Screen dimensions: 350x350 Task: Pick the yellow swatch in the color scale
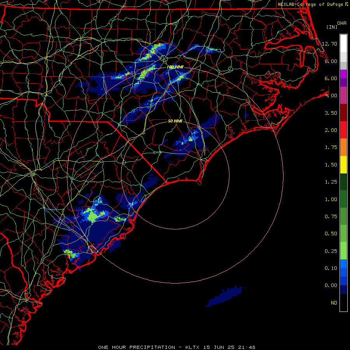343,165
